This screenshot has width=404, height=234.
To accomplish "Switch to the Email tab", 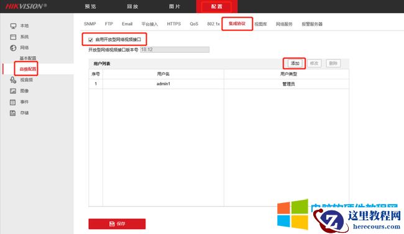I will (x=127, y=24).
